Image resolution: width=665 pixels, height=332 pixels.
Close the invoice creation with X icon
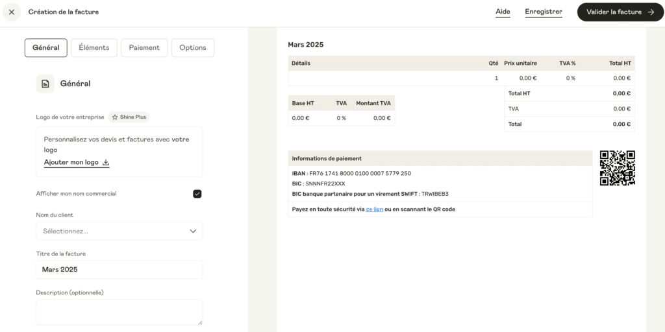(x=12, y=12)
